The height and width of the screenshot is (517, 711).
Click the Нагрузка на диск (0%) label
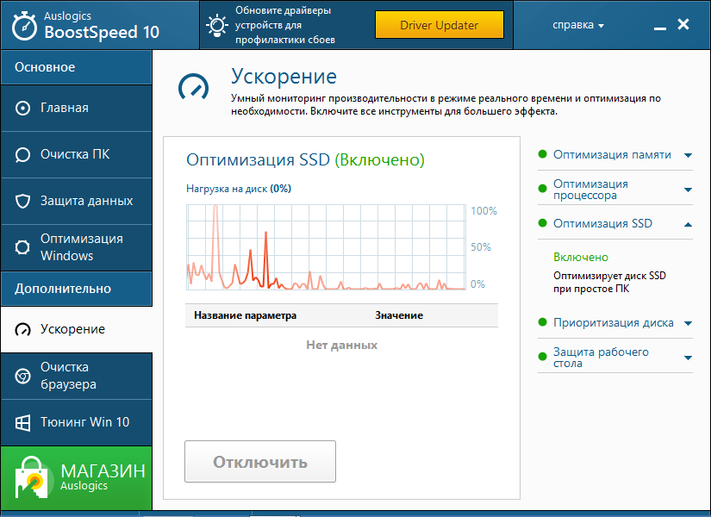(x=239, y=189)
